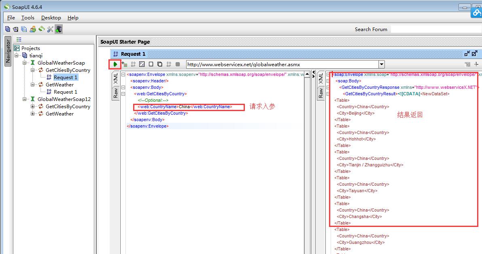Click the vertical Navigator tab
The height and width of the screenshot is (254, 482).
[x=8, y=51]
